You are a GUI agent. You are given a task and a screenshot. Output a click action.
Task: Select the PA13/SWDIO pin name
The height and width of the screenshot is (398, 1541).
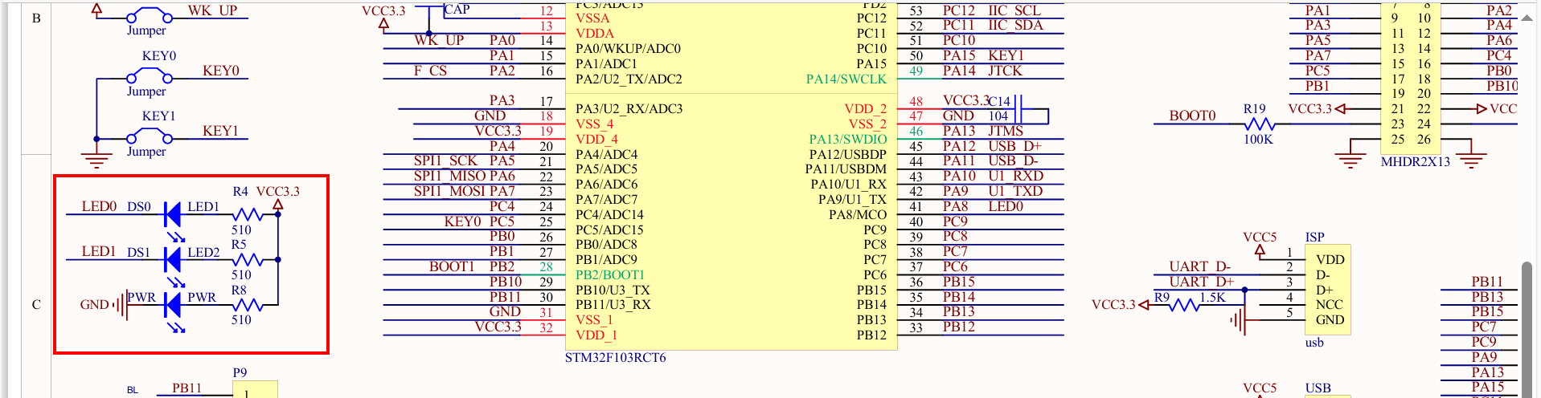coord(848,140)
